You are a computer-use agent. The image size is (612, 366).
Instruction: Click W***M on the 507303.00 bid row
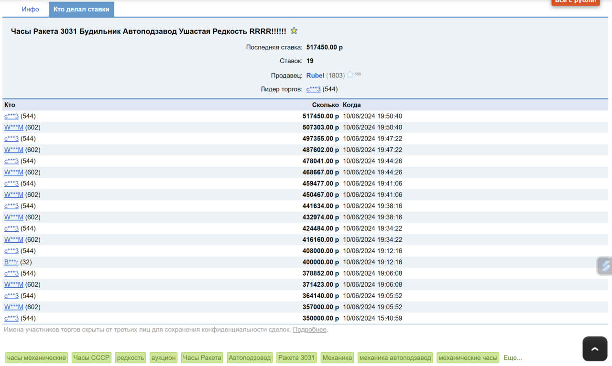(x=14, y=128)
